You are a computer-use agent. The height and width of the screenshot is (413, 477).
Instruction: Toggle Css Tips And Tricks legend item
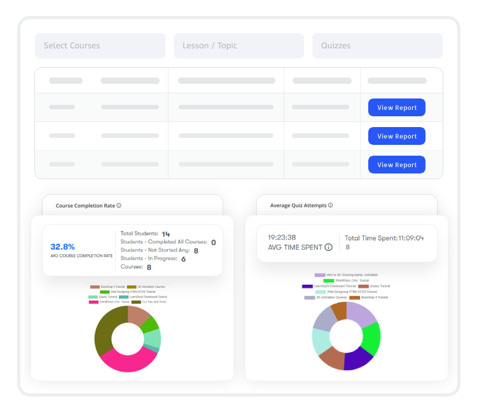point(154,302)
